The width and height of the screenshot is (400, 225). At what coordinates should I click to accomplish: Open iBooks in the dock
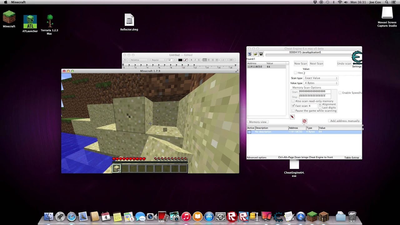point(197,217)
